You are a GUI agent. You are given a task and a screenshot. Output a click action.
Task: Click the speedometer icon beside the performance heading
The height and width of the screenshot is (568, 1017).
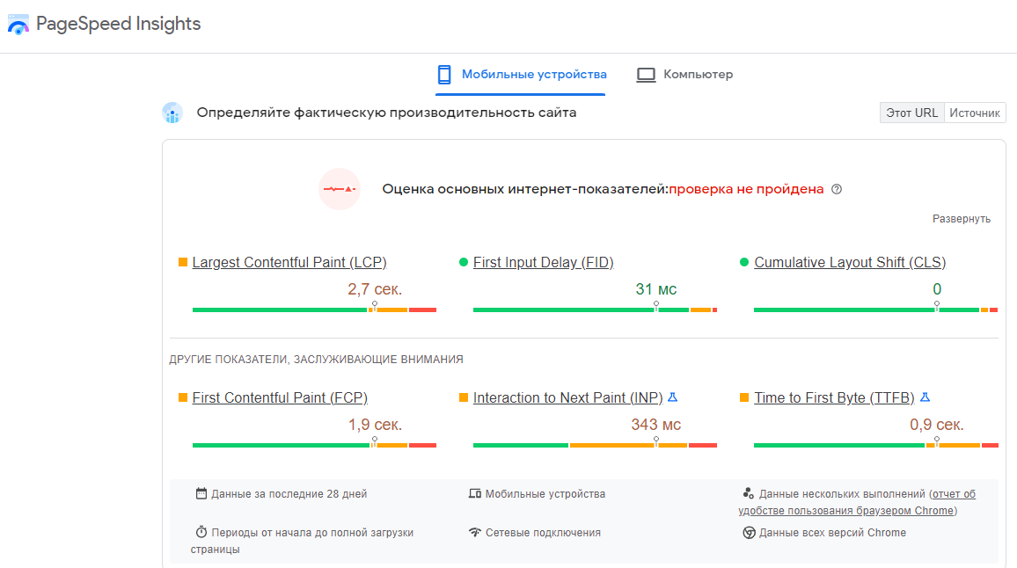tap(172, 113)
